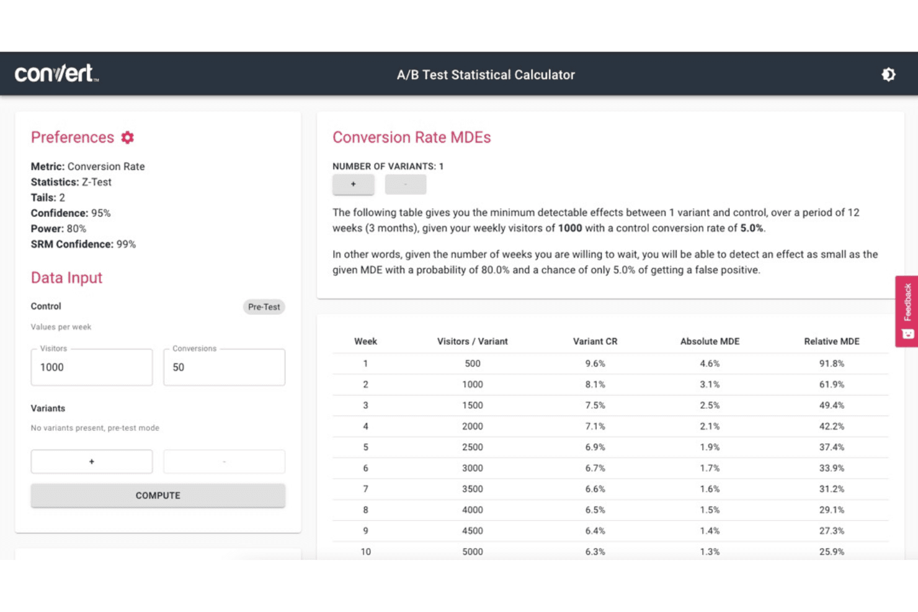
Task: Decrease number of variants in MDEs
Action: [x=406, y=184]
